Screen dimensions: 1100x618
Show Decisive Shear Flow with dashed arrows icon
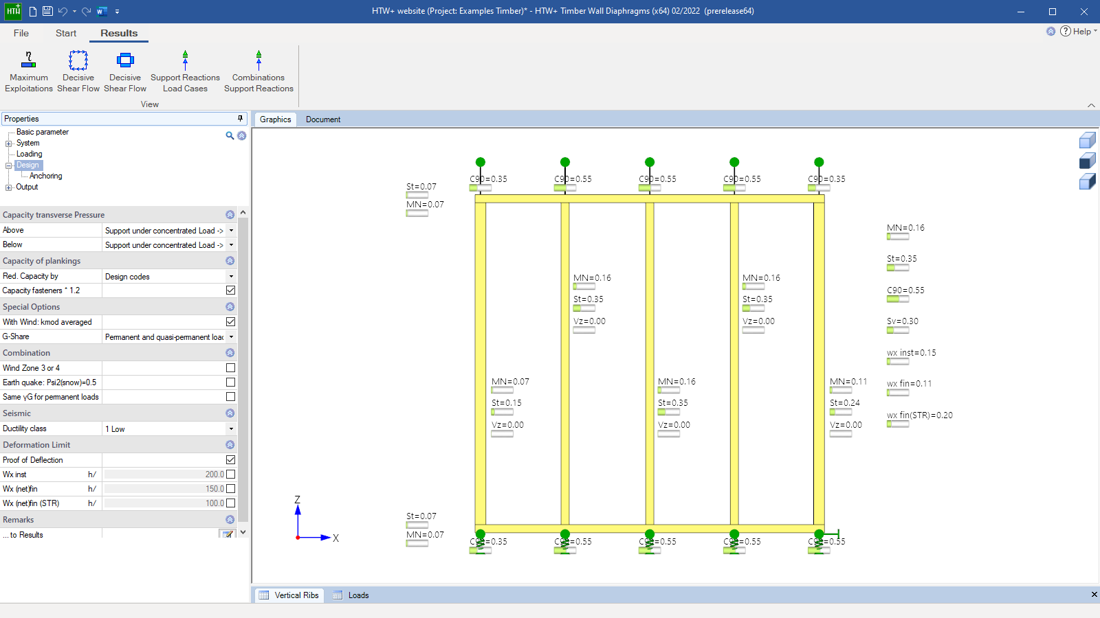(x=78, y=71)
